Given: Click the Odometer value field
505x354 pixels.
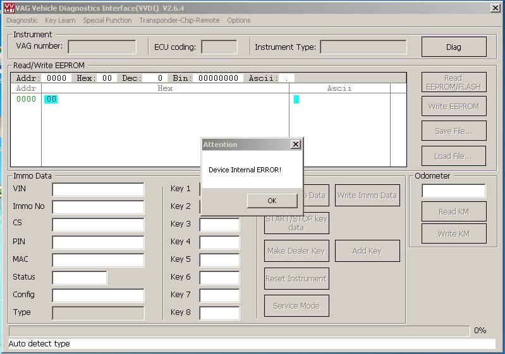Looking at the screenshot, I should click(454, 191).
